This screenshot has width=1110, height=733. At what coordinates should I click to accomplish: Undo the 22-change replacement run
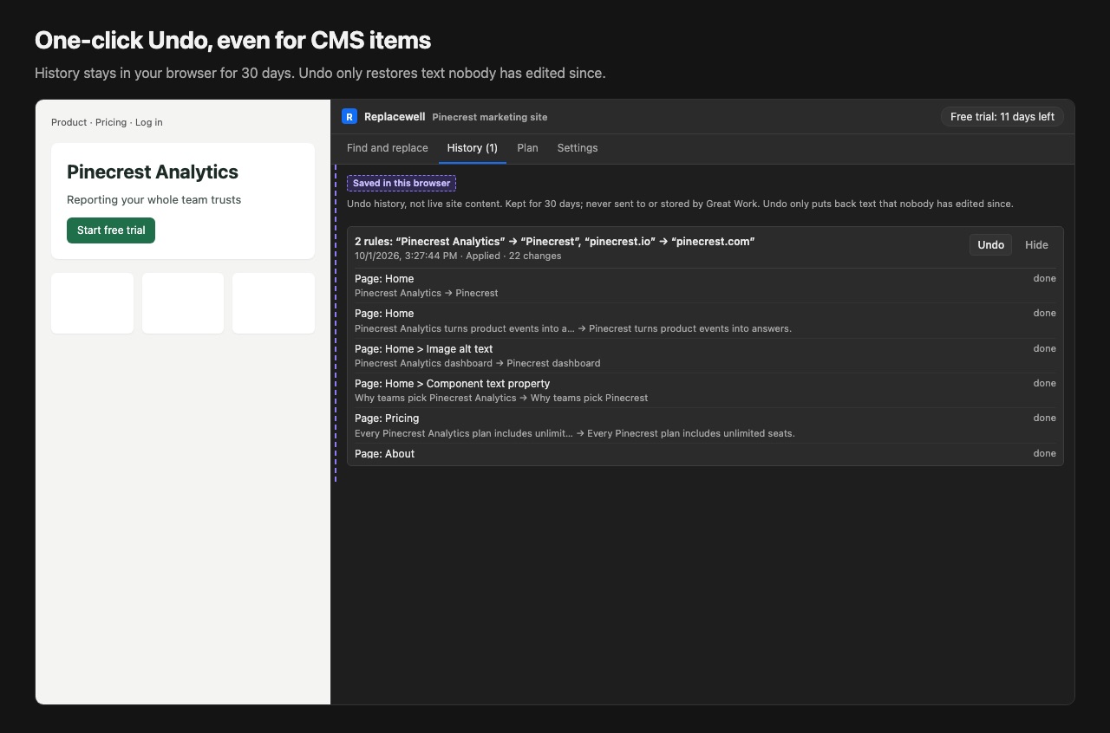coord(990,245)
